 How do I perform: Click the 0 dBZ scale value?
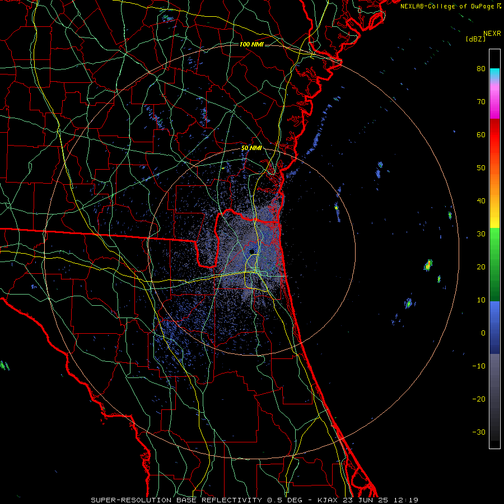pos(483,333)
